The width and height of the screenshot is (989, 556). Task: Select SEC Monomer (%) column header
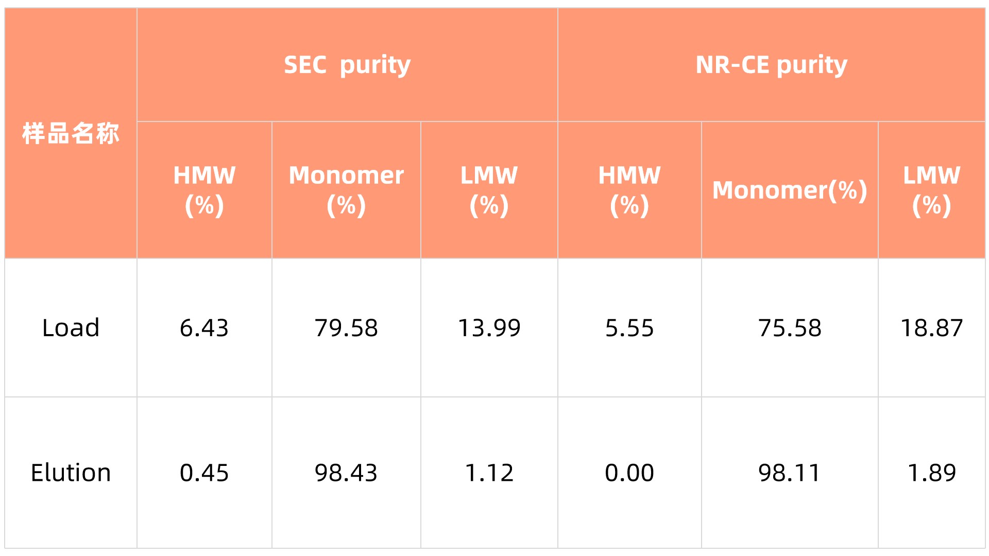(346, 190)
